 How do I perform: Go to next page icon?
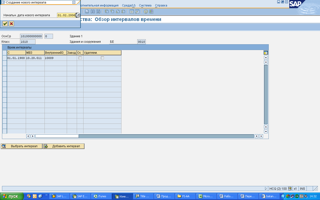point(117,11)
